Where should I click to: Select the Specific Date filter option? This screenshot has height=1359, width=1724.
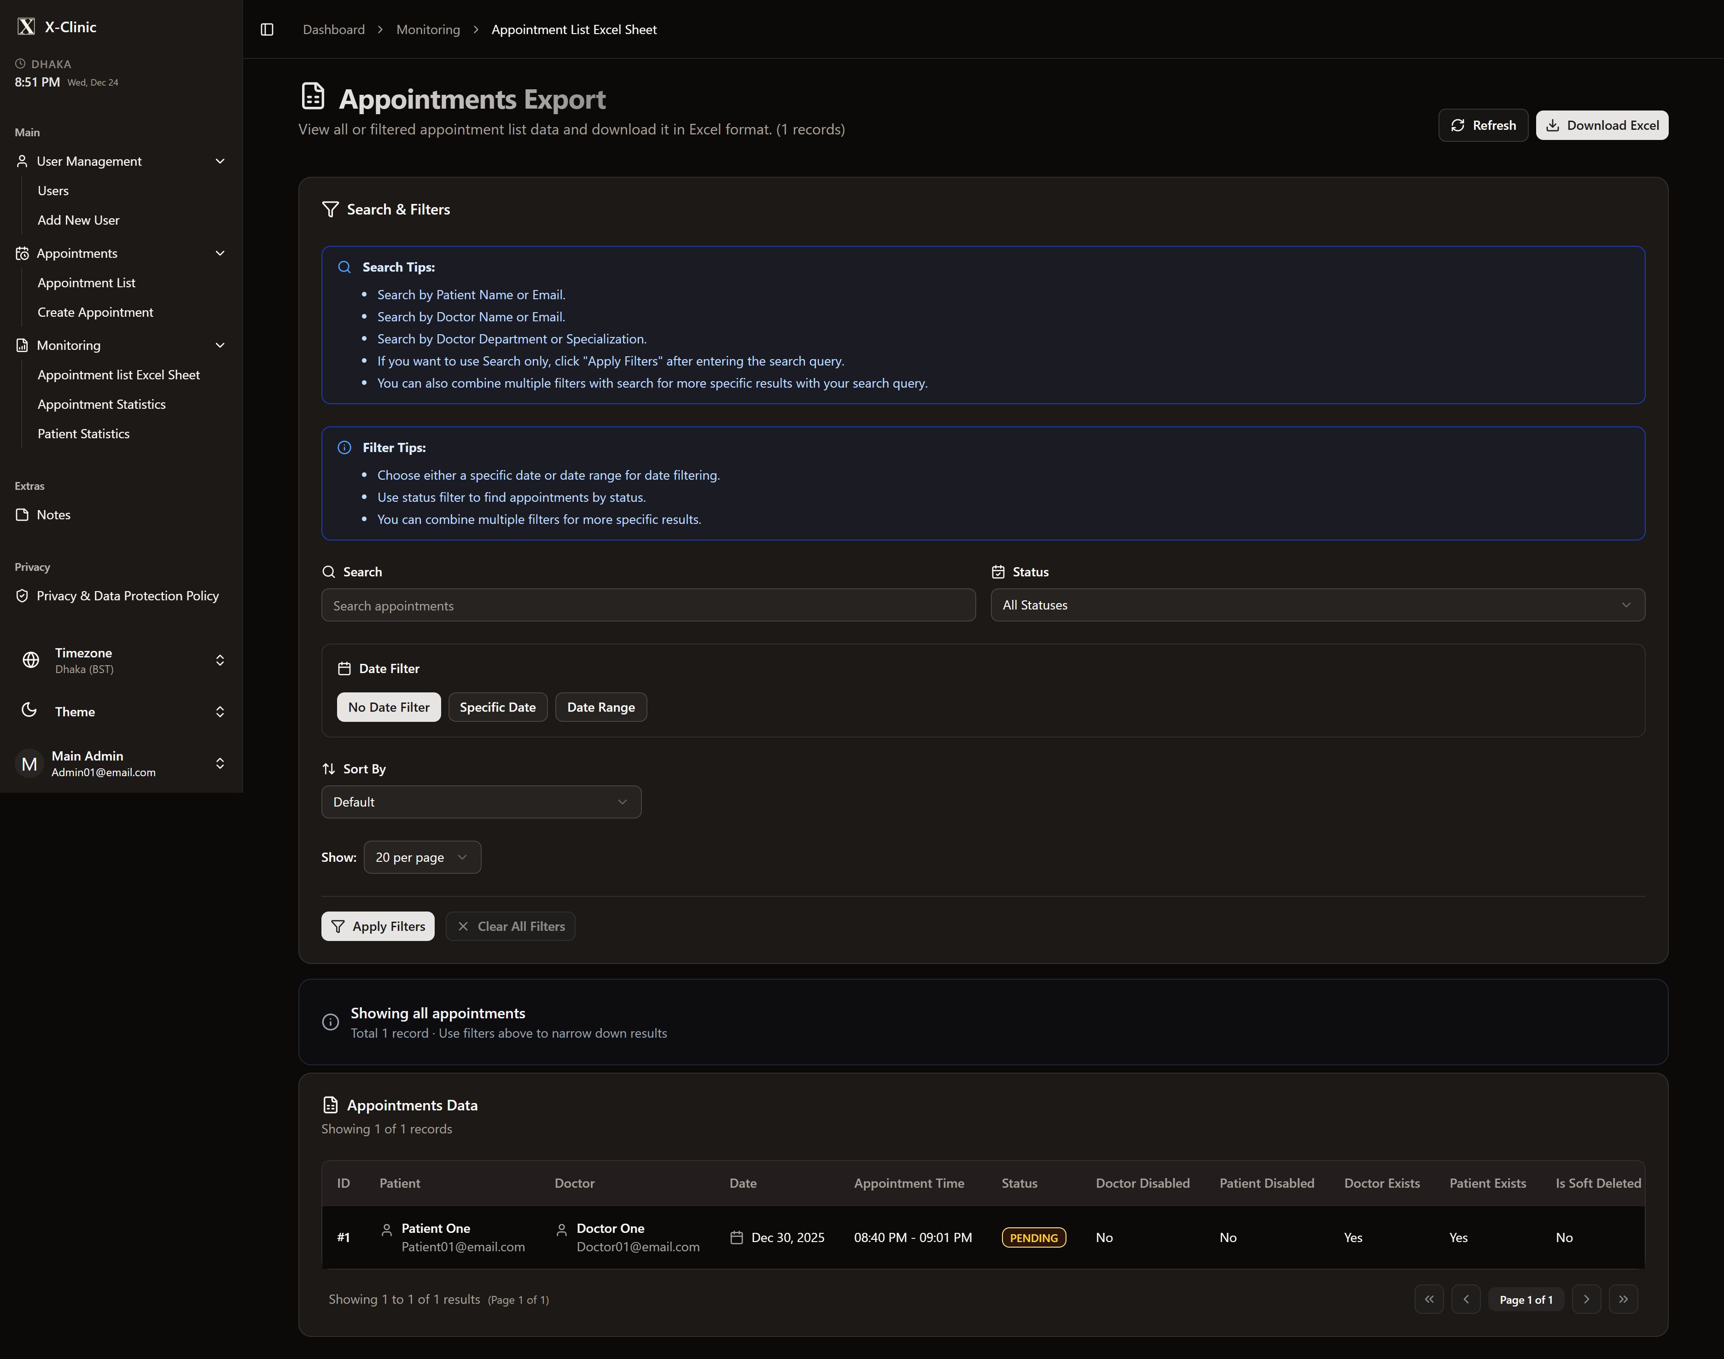coord(497,707)
